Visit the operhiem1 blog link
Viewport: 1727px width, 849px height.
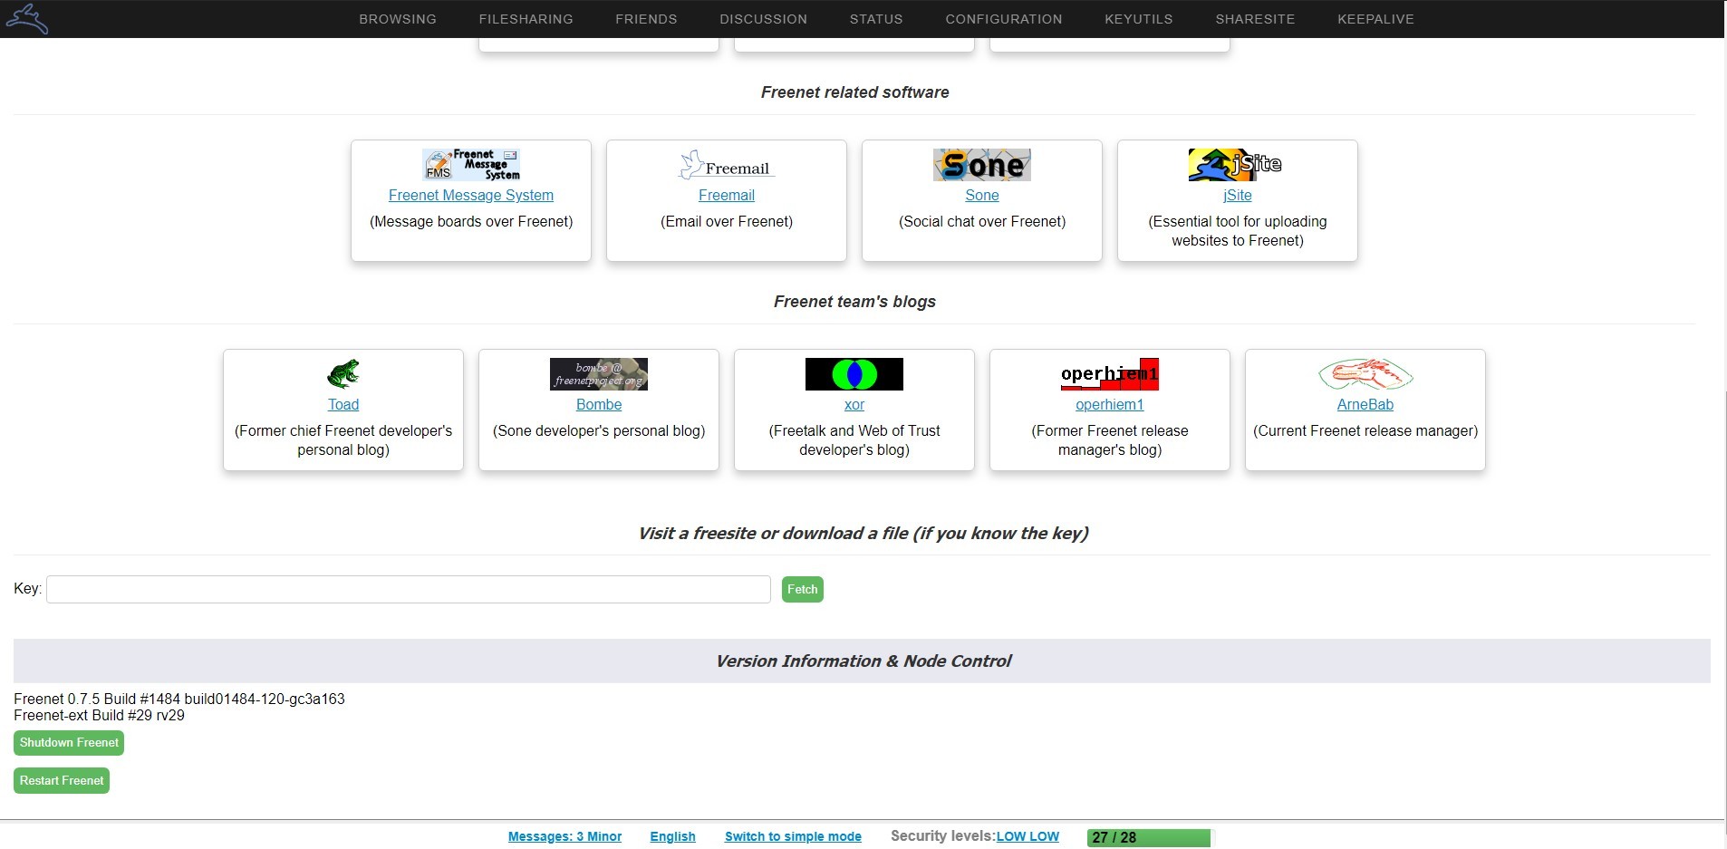(1110, 404)
